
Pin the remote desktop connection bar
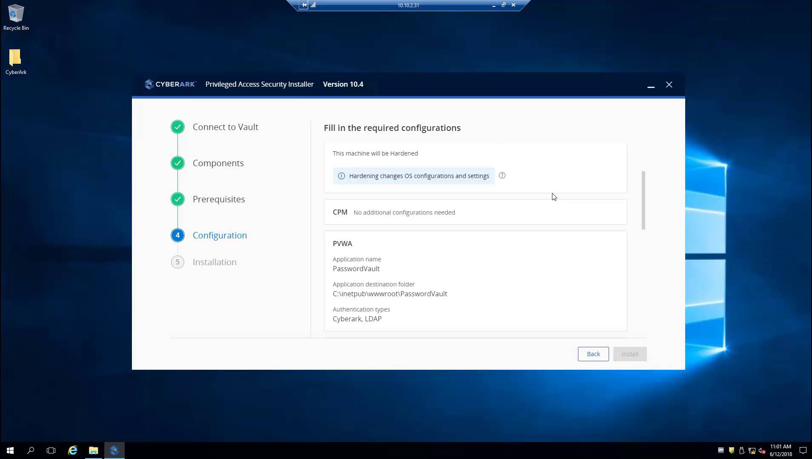pyautogui.click(x=304, y=5)
